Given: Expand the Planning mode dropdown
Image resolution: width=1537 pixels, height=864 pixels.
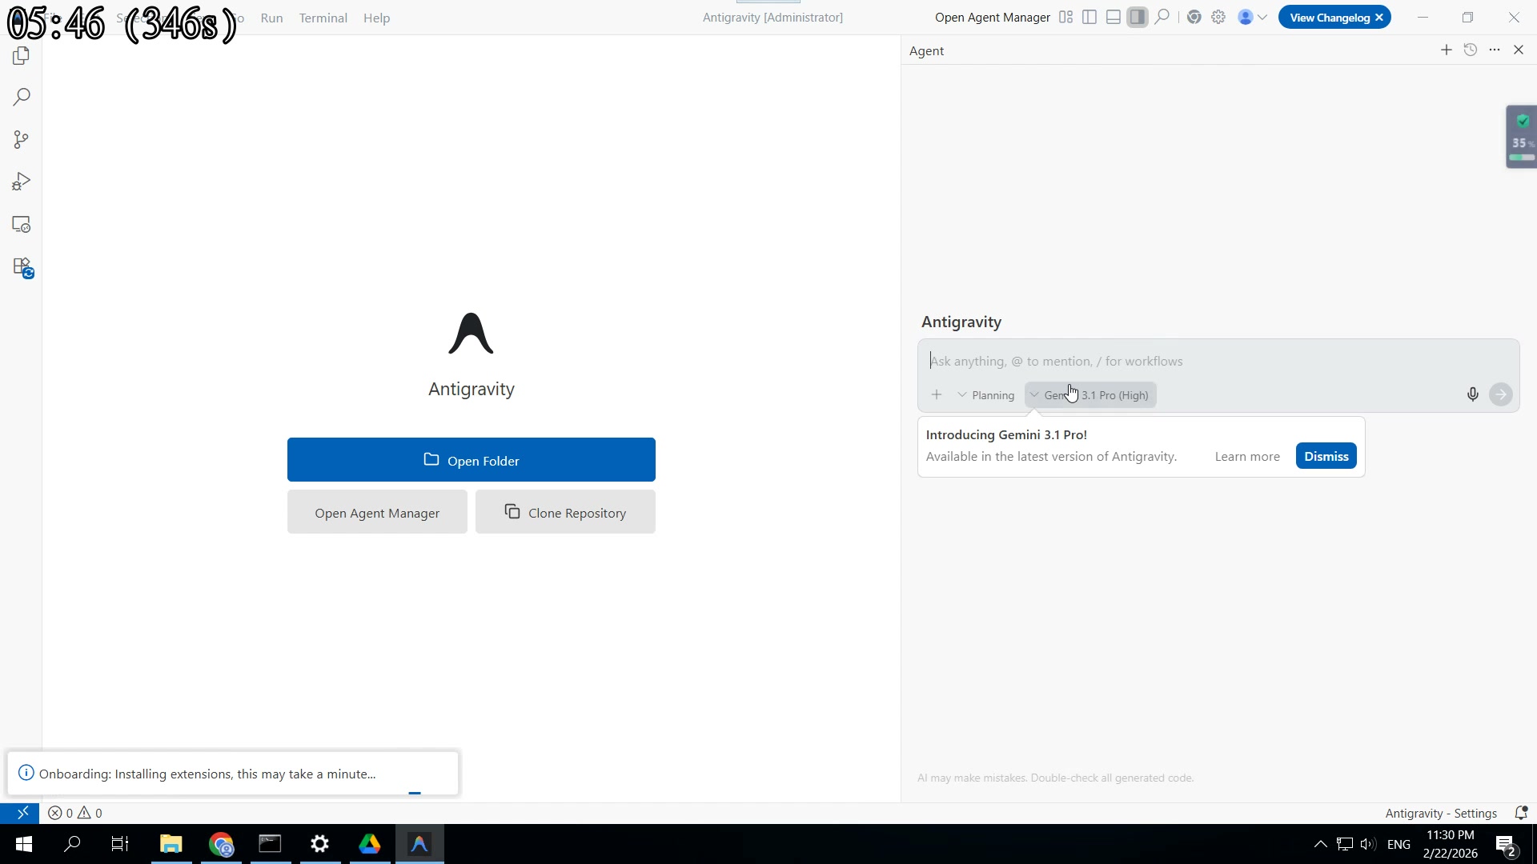Looking at the screenshot, I should 985,395.
